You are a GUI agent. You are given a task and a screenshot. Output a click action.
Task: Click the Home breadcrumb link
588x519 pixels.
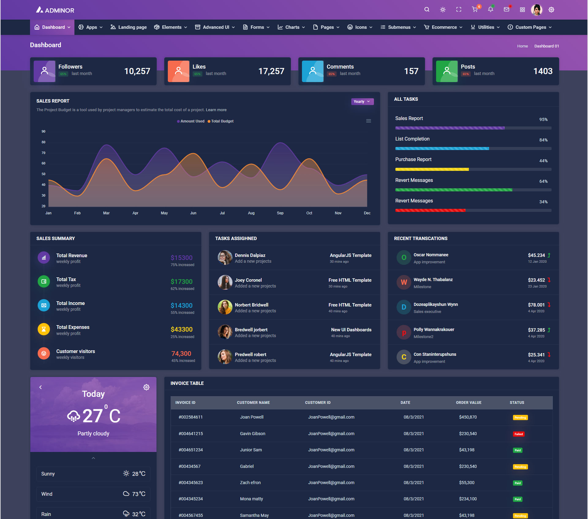point(522,46)
